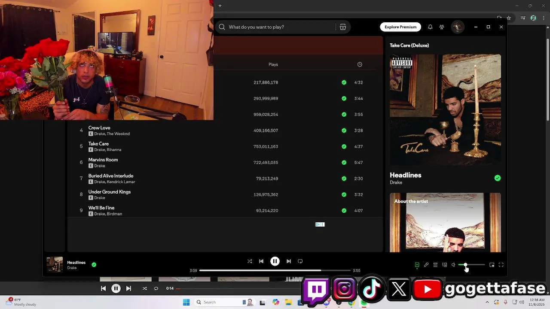
Task: Click the 722,493,035 plays value
Action: [x=266, y=163]
